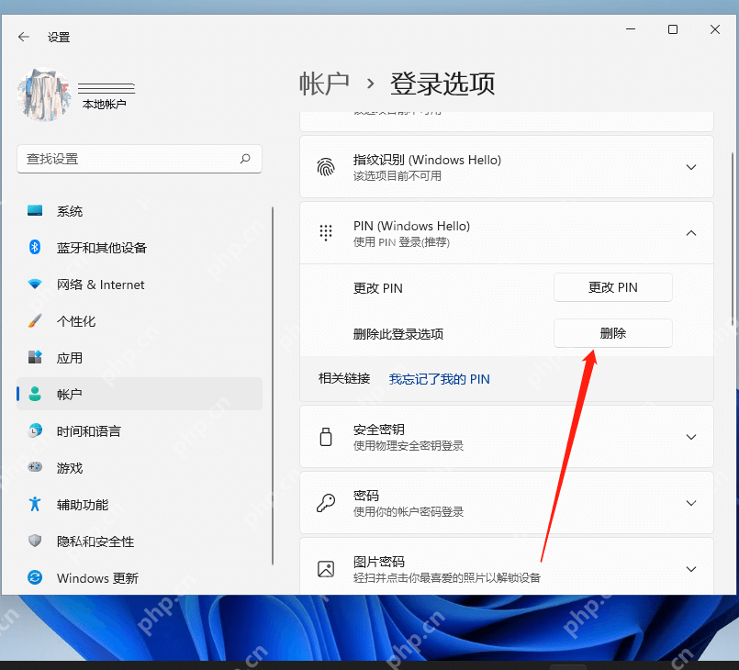Select 辅助功能 in the sidebar
The height and width of the screenshot is (670, 739).
(140, 505)
